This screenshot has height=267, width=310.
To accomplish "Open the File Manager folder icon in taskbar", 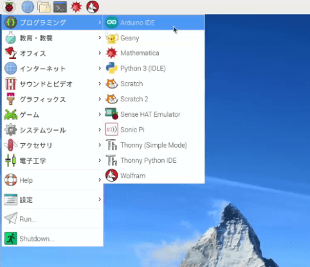I will point(44,6).
